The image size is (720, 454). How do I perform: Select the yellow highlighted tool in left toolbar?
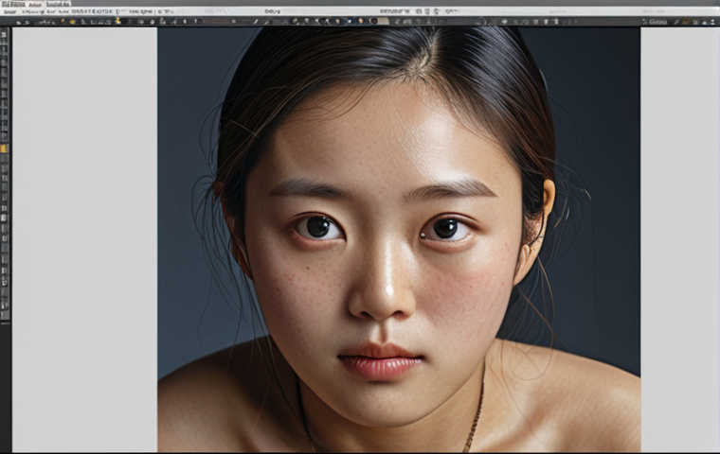[x=4, y=148]
